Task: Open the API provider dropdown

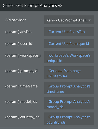Action: click(69, 20)
